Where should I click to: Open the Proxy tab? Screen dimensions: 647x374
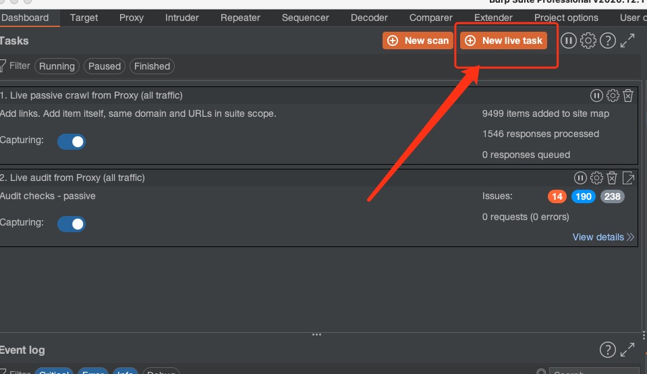pos(131,18)
